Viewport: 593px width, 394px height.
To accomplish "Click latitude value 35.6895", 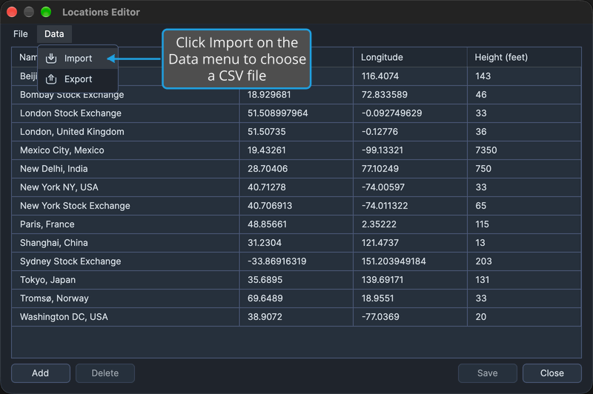I will point(265,280).
